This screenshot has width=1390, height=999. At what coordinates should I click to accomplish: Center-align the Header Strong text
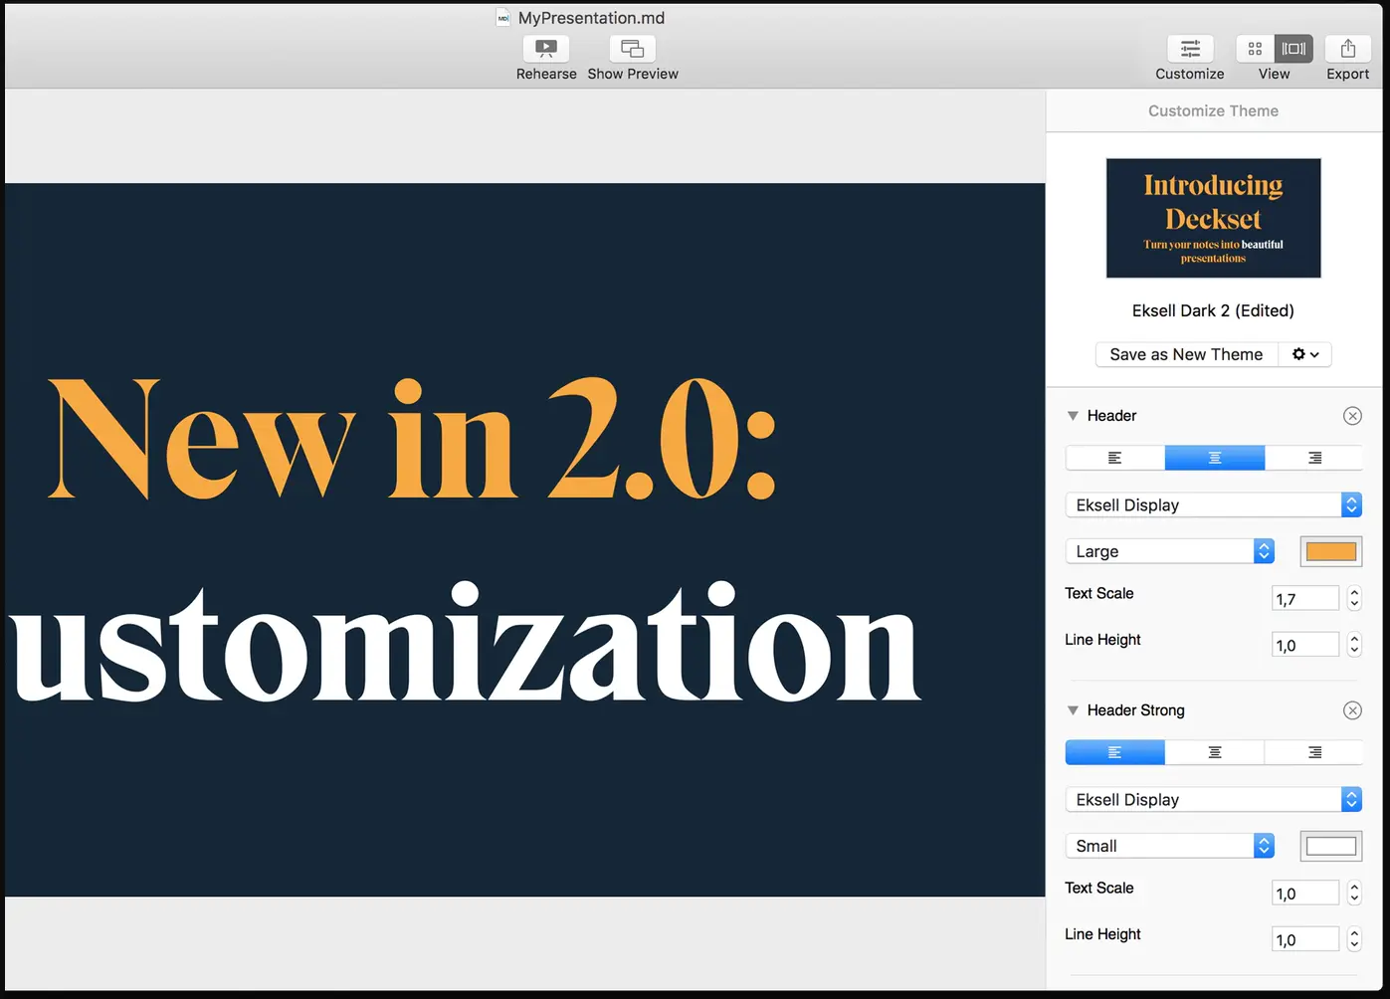(1214, 752)
